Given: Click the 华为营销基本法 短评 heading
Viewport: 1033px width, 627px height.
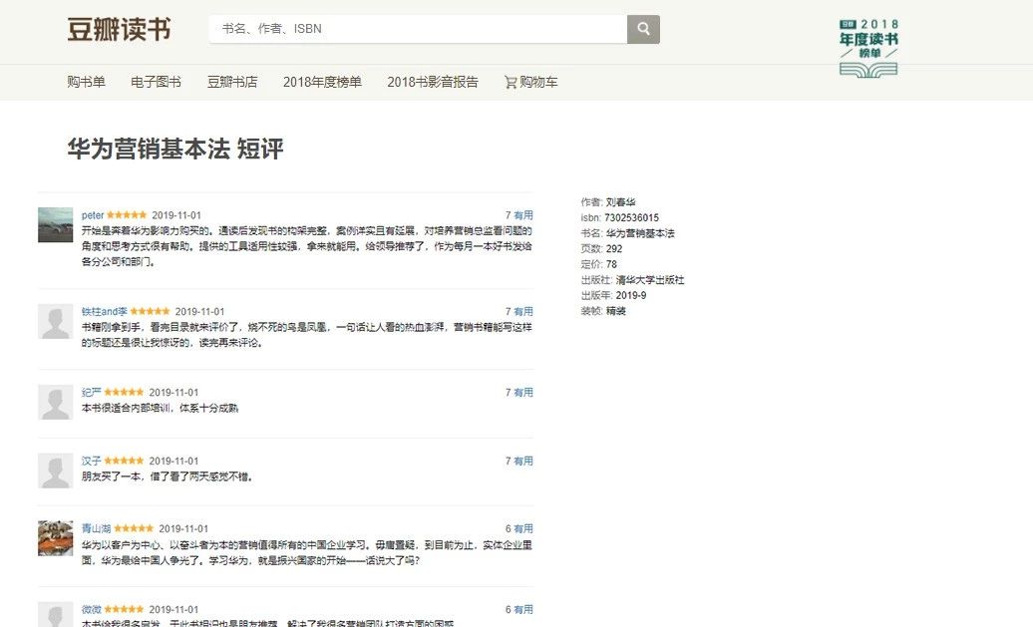Looking at the screenshot, I should click(175, 149).
